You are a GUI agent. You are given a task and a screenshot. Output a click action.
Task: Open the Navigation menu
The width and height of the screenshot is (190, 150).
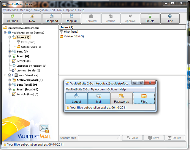[41, 10]
